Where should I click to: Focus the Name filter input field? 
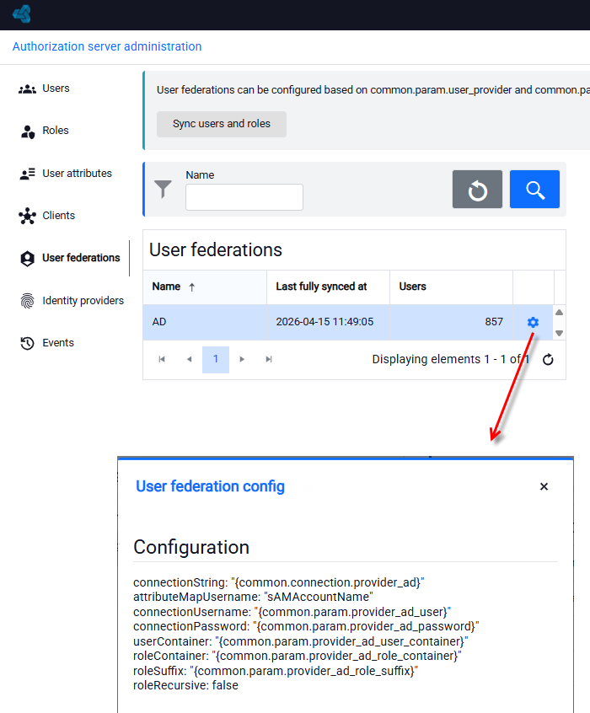(x=244, y=197)
